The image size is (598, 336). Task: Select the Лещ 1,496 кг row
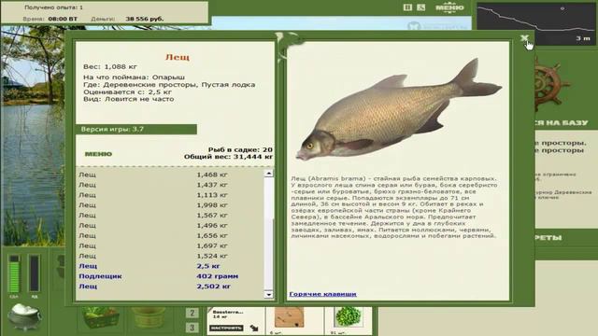click(x=170, y=225)
